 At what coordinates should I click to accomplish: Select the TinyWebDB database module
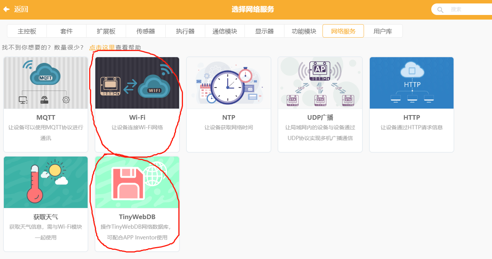pos(137,203)
